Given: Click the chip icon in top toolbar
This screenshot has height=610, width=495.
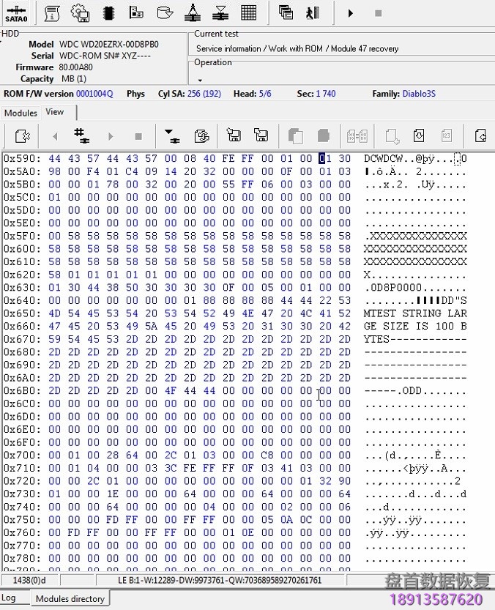Looking at the screenshot, I should (x=108, y=12).
